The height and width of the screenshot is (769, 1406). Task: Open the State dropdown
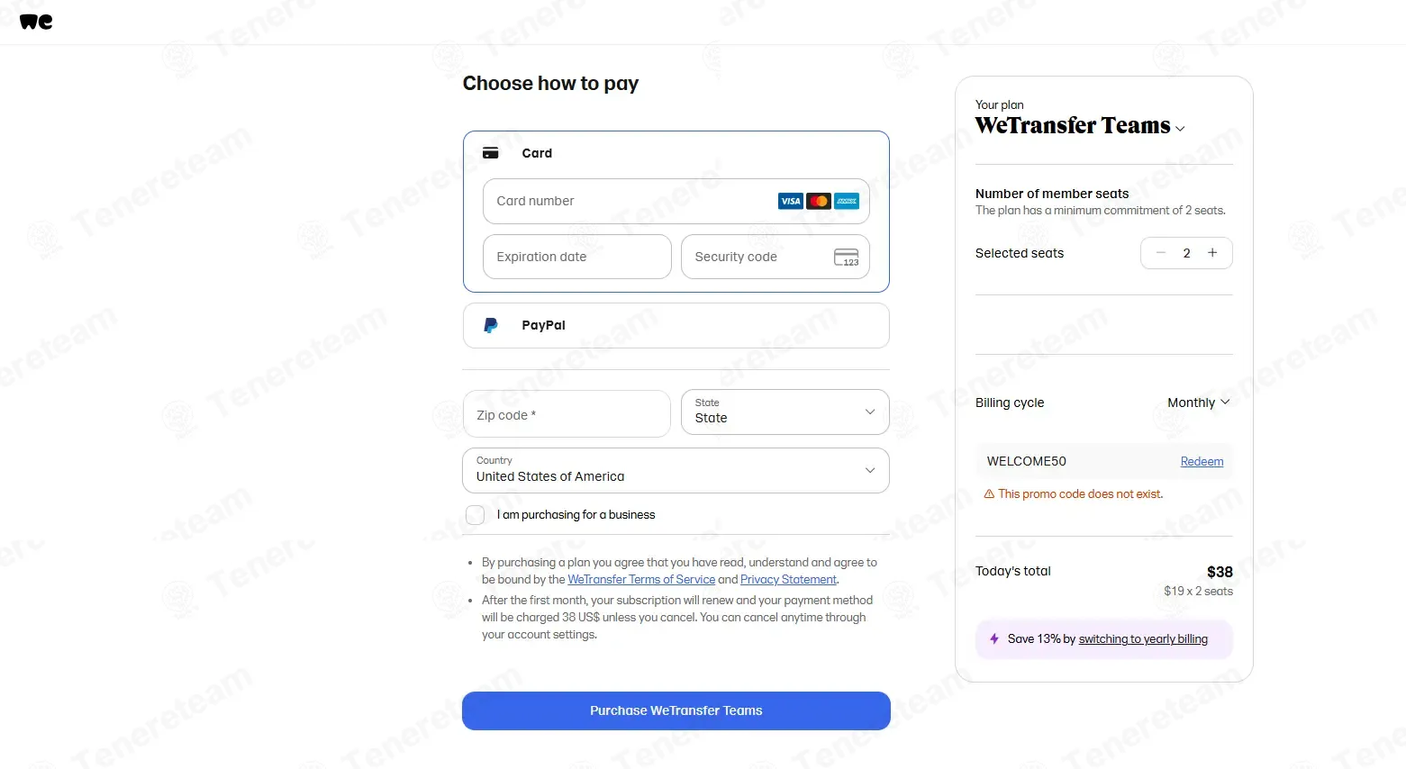[x=785, y=412]
